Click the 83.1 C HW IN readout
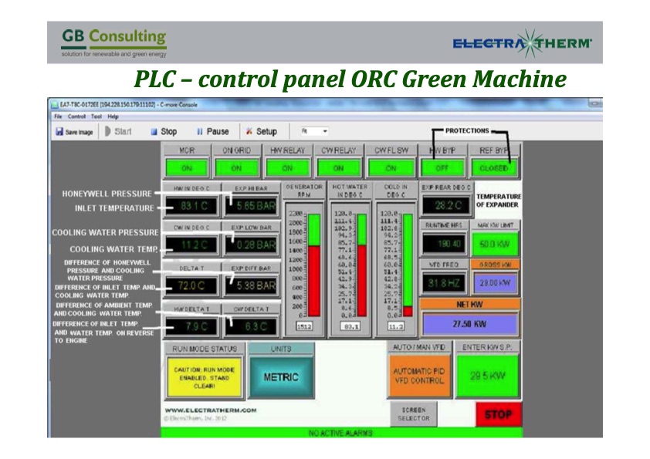Screen dimensions: 650x459 coord(191,205)
